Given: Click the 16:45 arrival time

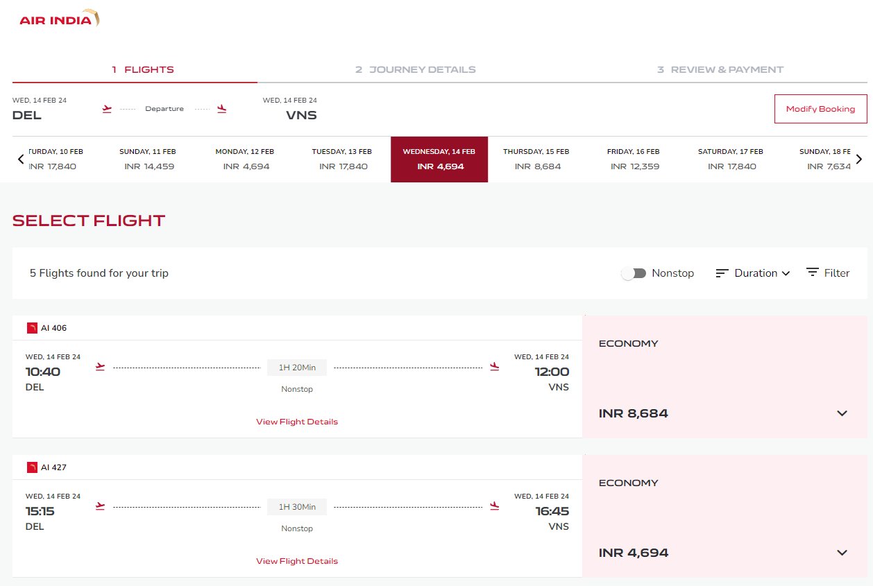Looking at the screenshot, I should (552, 511).
